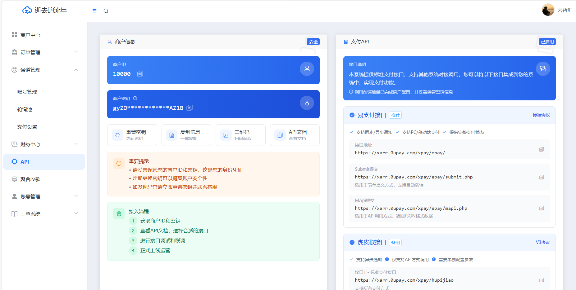Screen dimensions: 576x290
Task: Open the 云智汇 user name menu
Action: coord(565,10)
